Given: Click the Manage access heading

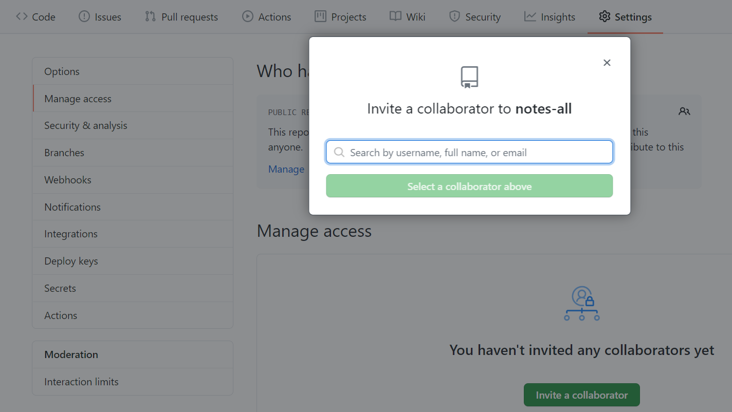Looking at the screenshot, I should click(314, 231).
